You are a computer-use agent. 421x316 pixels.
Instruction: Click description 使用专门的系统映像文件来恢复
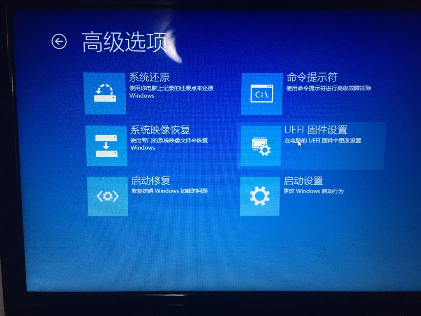[x=169, y=140]
